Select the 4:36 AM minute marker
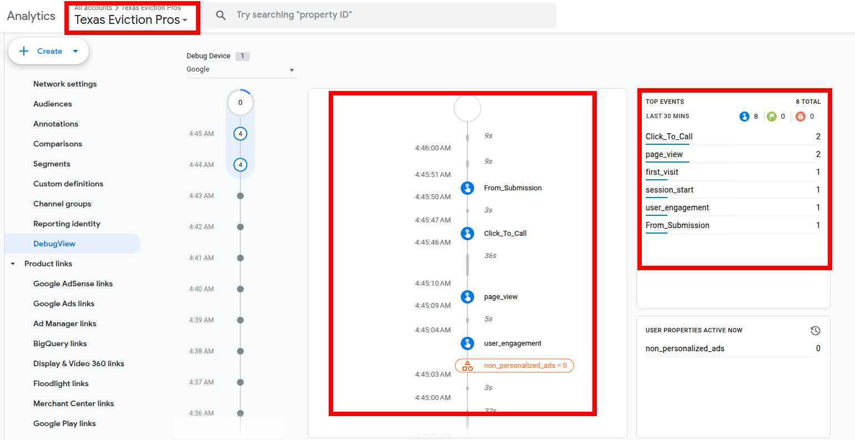 click(240, 413)
